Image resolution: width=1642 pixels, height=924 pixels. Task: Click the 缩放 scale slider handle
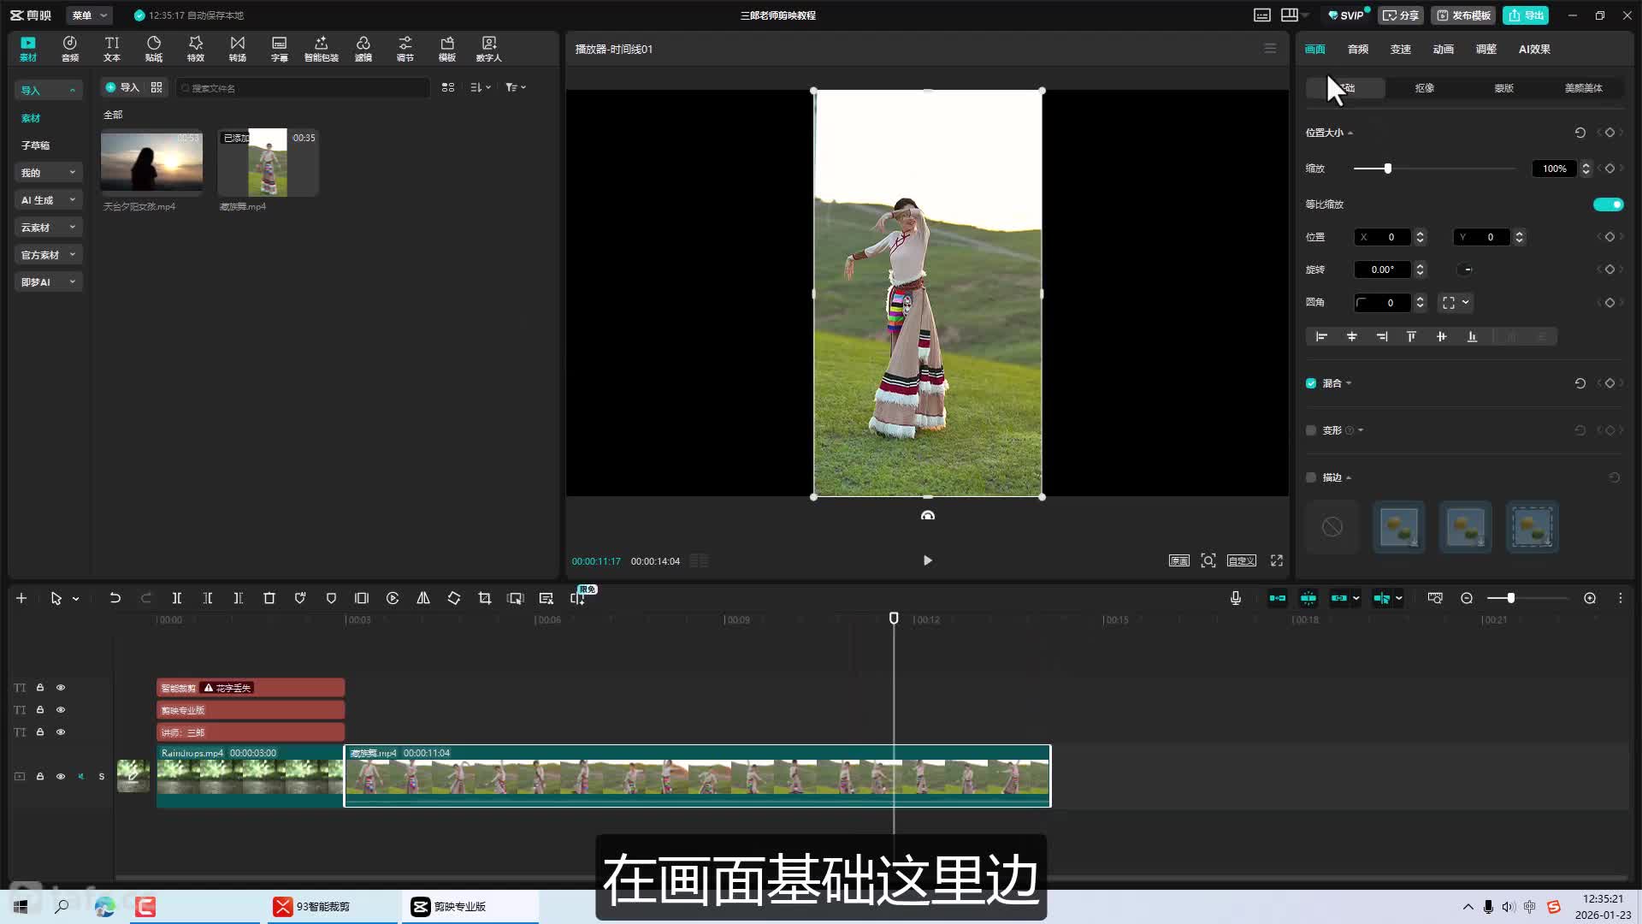(x=1387, y=169)
